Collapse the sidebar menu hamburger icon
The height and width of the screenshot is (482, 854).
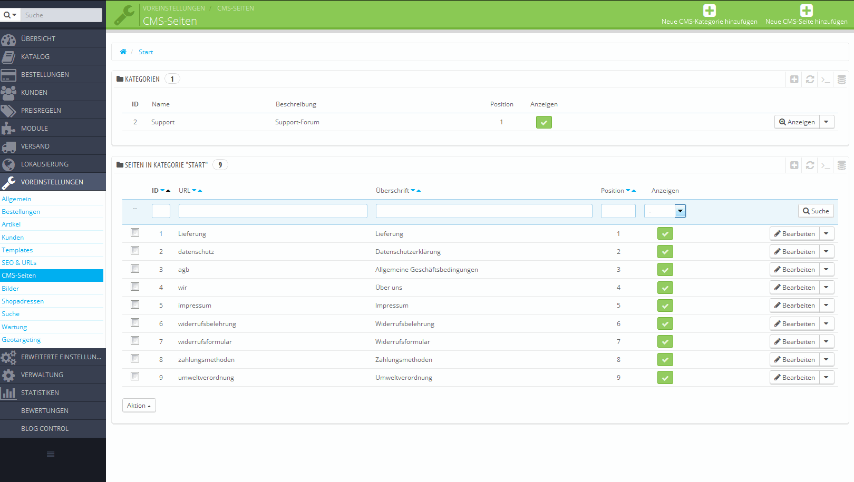pyautogui.click(x=51, y=454)
